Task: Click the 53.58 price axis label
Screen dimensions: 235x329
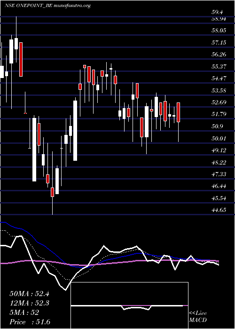Action: pyautogui.click(x=219, y=91)
